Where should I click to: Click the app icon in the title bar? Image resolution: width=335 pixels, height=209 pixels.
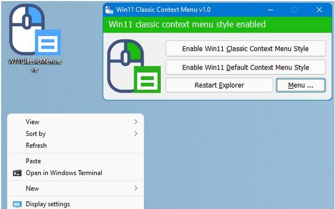click(109, 9)
